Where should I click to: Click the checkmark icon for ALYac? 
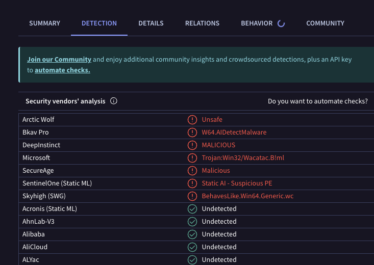coord(192,260)
